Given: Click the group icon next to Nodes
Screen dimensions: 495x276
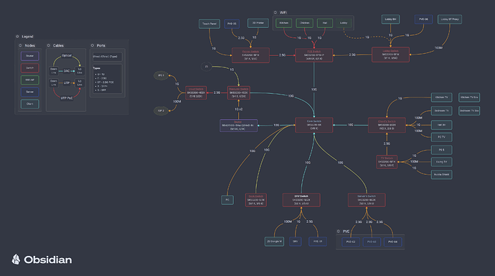Looking at the screenshot, I should (21, 45).
